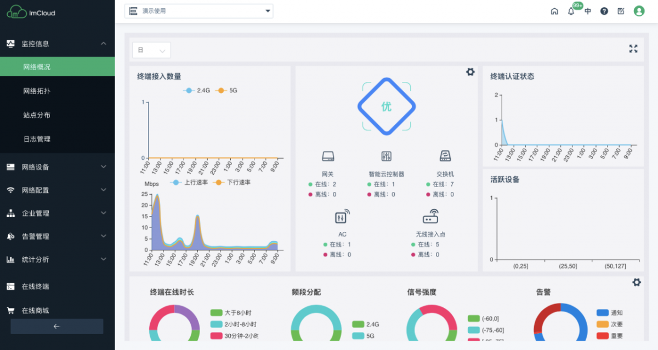The width and height of the screenshot is (658, 350).
Task: Expand the 网络设备 sidebar menu
Action: click(x=57, y=167)
